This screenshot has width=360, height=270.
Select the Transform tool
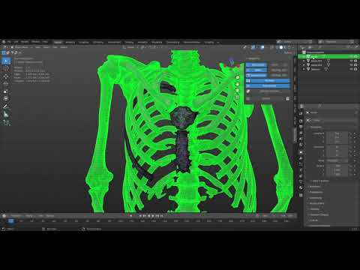pos(6,98)
